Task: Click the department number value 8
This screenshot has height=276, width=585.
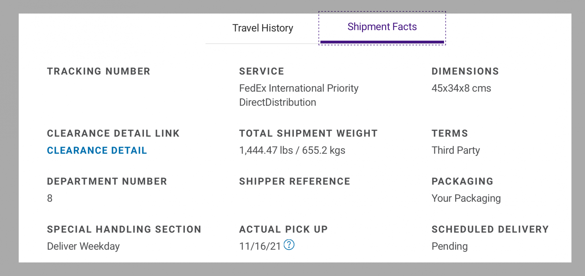Action: [50, 198]
